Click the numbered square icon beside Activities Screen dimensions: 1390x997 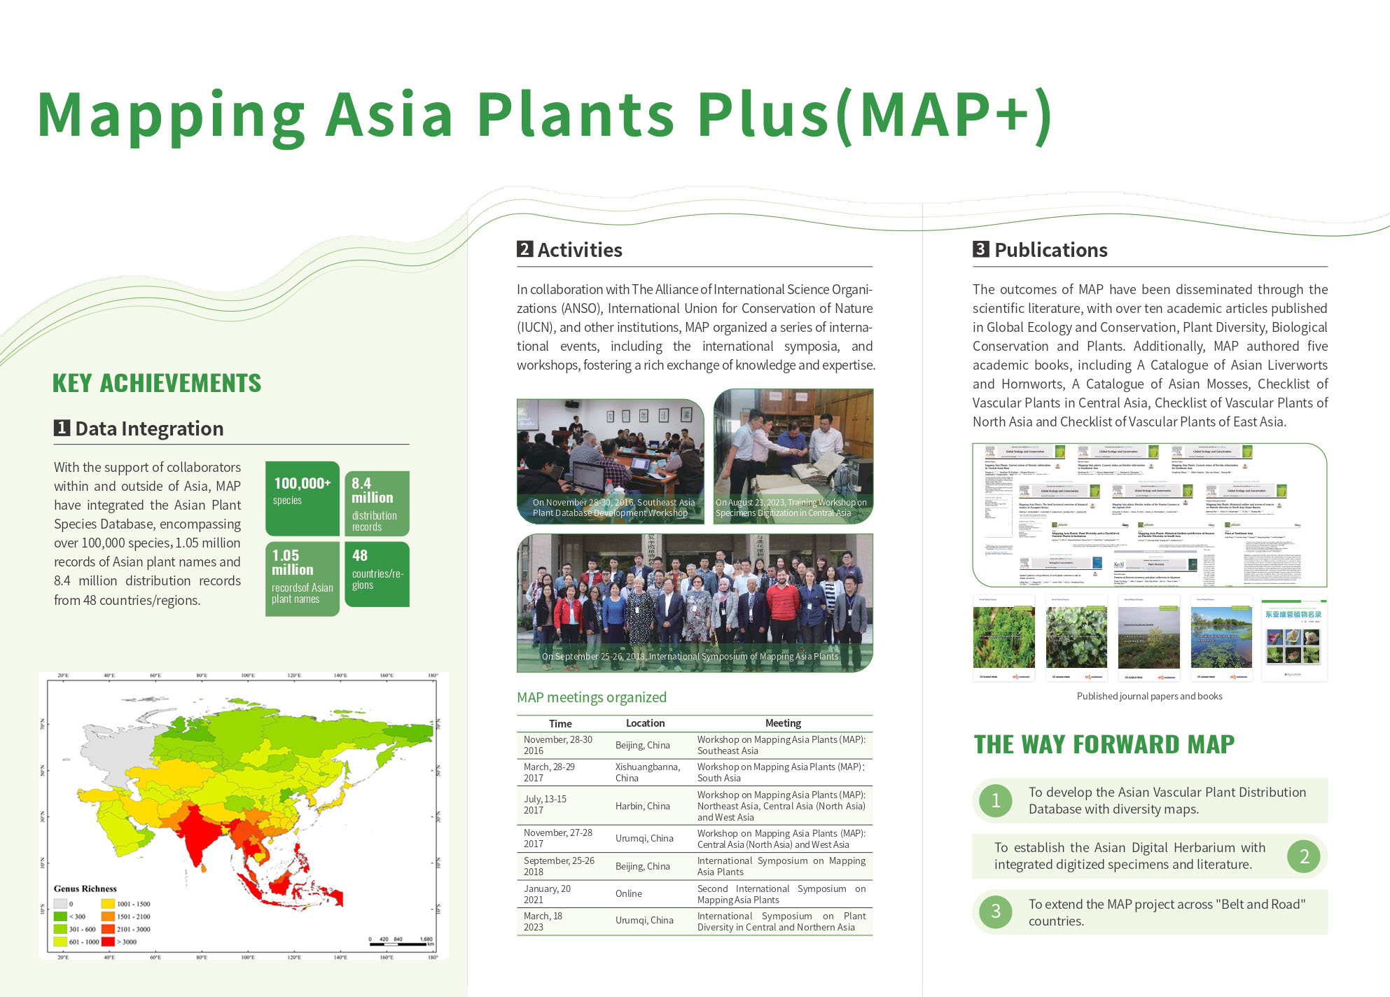524,249
